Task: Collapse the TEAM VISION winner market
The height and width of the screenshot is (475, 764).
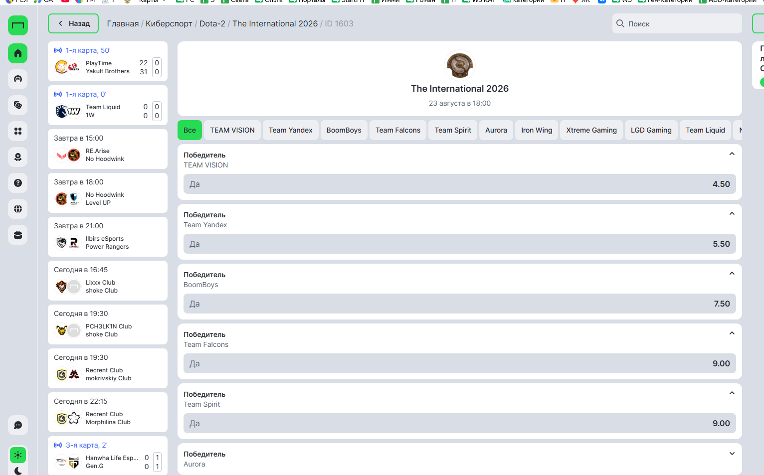Action: (732, 154)
